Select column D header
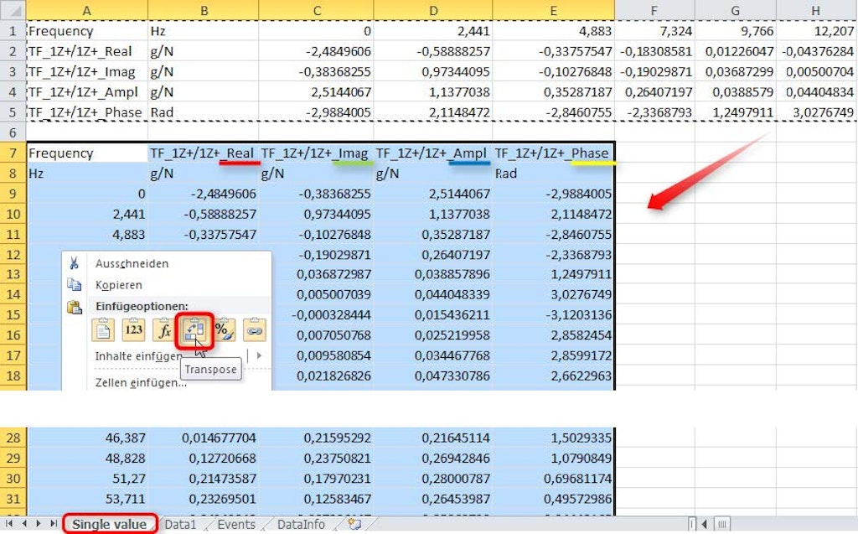Image resolution: width=858 pixels, height=534 pixels. click(x=433, y=10)
